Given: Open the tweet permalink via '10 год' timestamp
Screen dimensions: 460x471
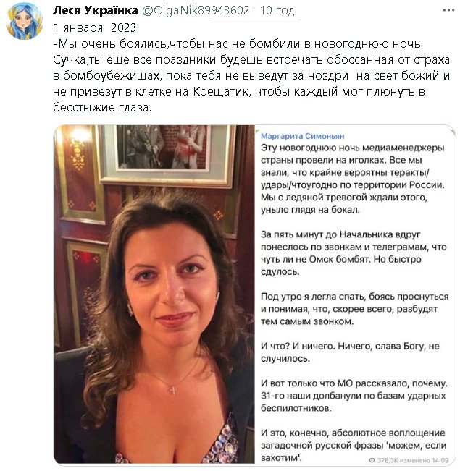Looking at the screenshot, I should (277, 11).
